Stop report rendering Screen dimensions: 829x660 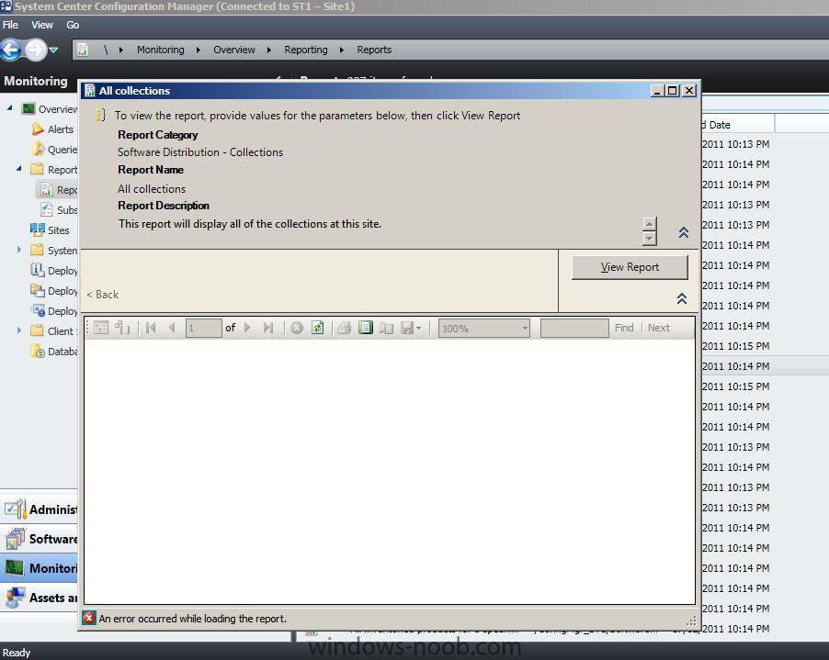[x=297, y=328]
